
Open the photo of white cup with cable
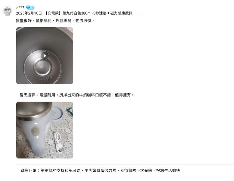point(45,130)
